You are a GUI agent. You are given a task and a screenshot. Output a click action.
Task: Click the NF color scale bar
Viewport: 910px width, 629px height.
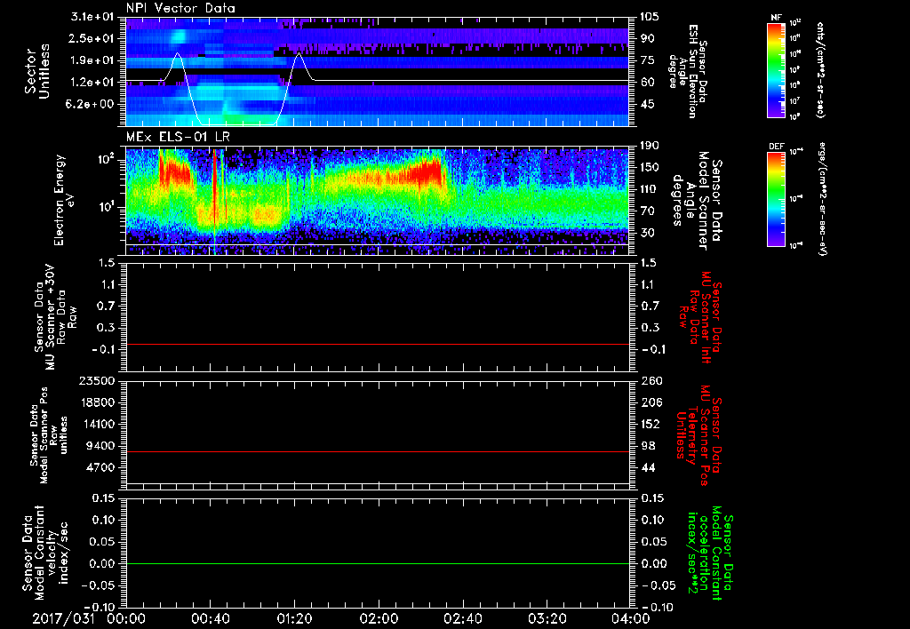[x=777, y=70]
